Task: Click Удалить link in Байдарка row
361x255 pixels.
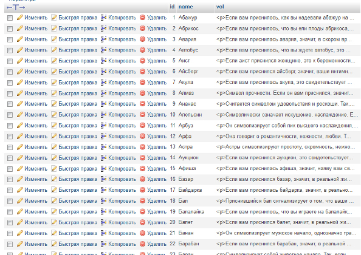Action: 157,190
